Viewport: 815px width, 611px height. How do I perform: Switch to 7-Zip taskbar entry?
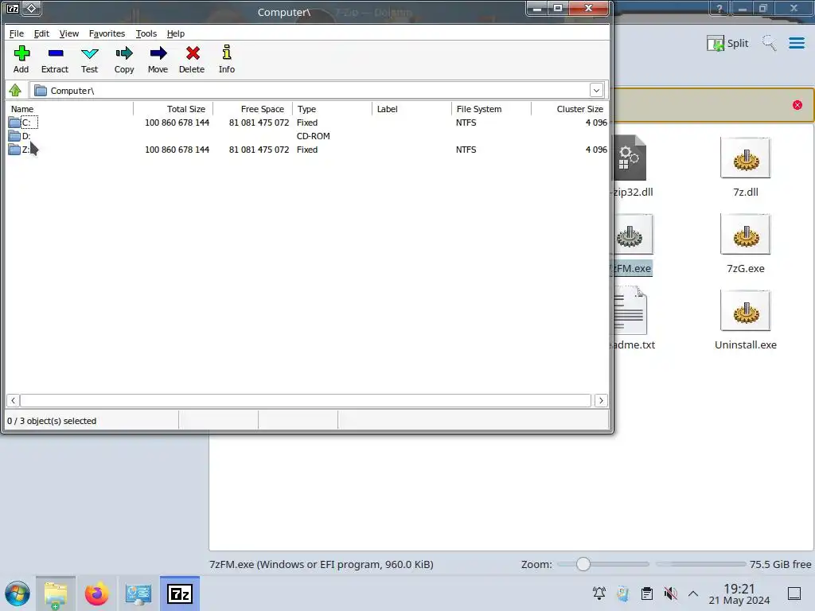(180, 593)
